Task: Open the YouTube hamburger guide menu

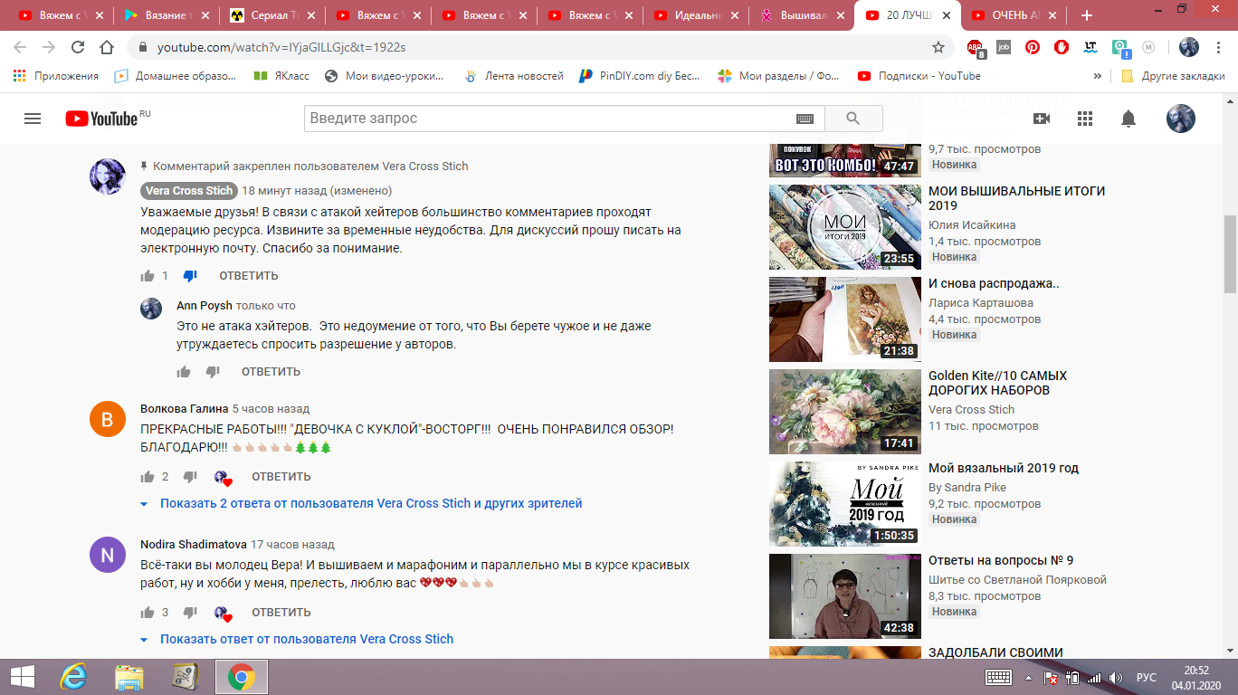Action: (33, 119)
